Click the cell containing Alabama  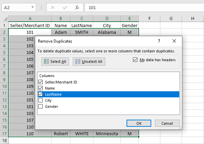(107, 32)
